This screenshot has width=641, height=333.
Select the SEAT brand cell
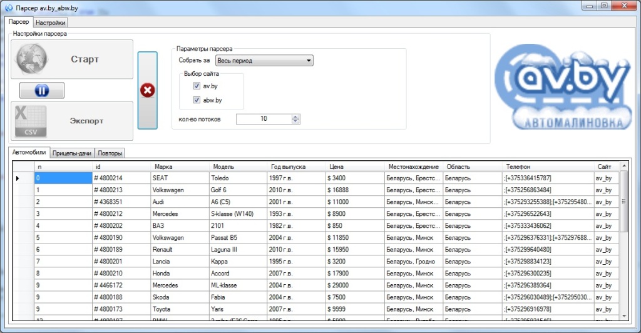click(x=180, y=178)
